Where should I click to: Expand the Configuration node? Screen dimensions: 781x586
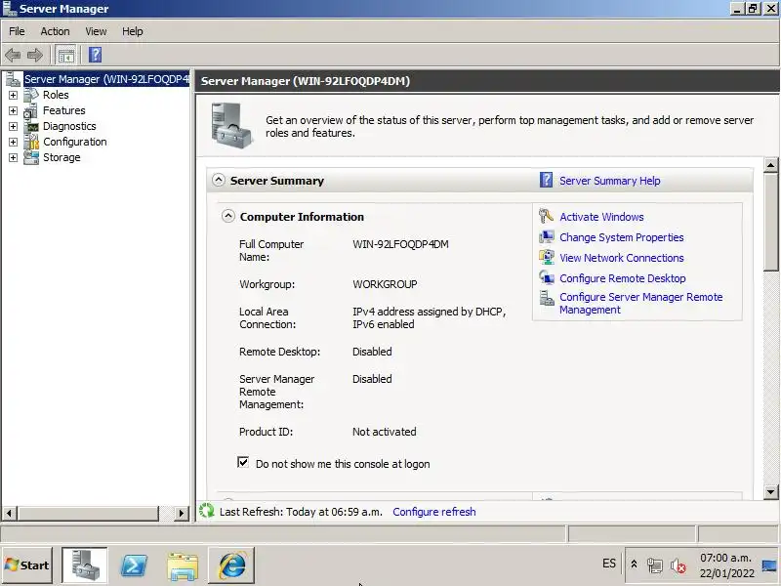coord(13,142)
